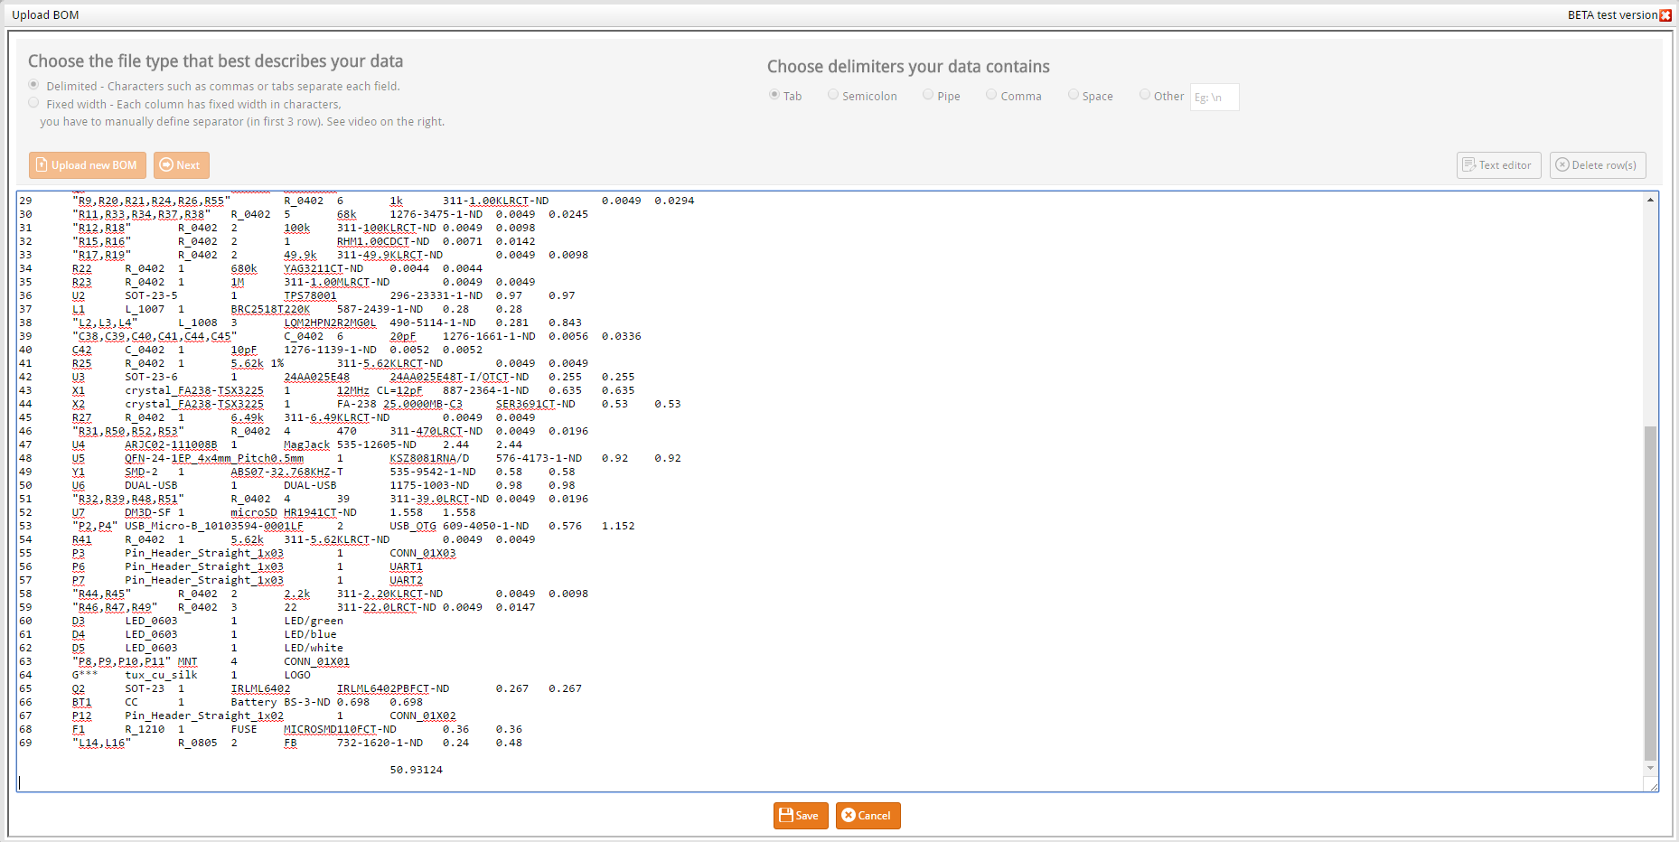
Task: Click the text KSZ8081RNA/D
Action: click(429, 458)
